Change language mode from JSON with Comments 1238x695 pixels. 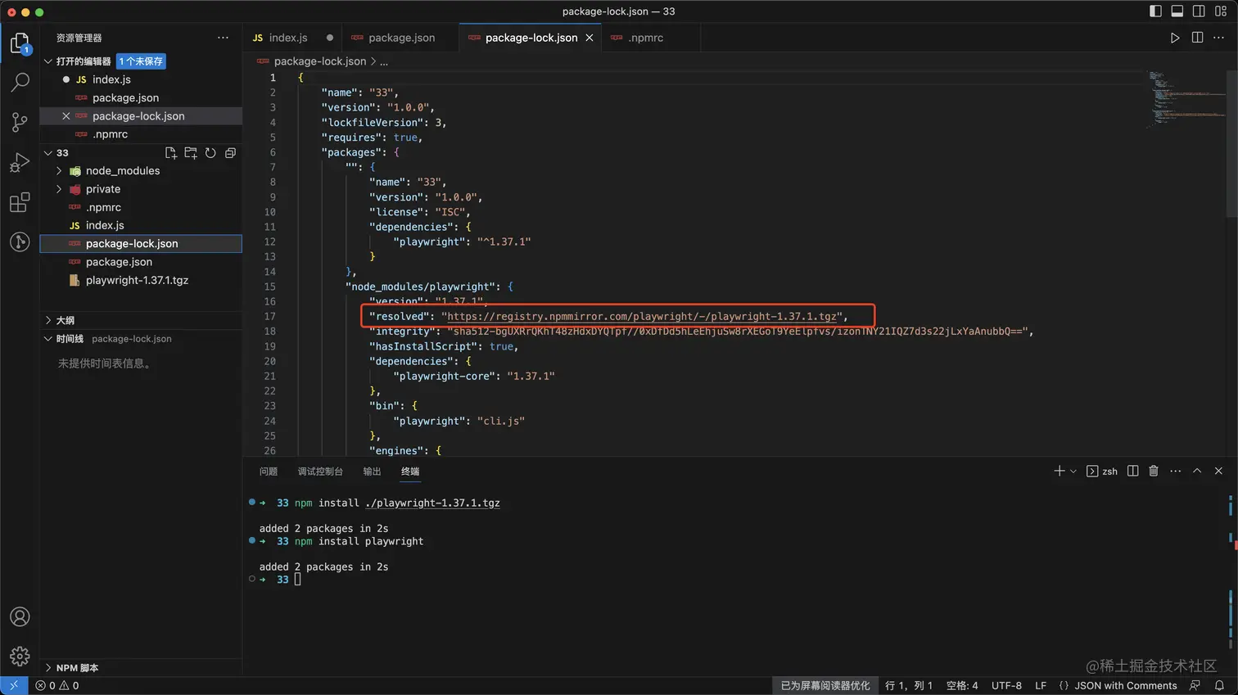coord(1126,686)
